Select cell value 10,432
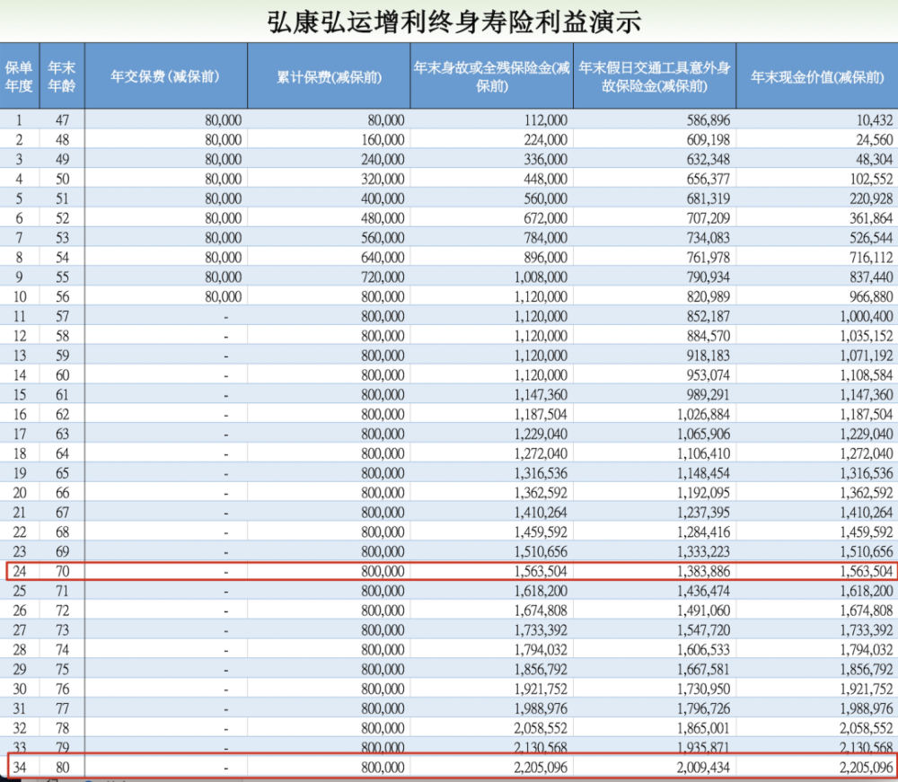 875,120
